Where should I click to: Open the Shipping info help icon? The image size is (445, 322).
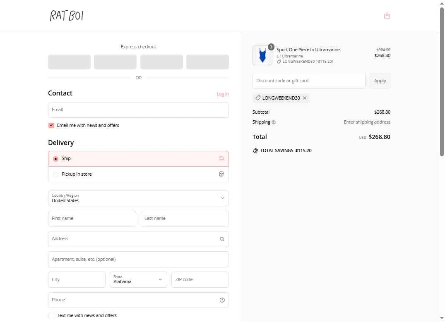pyautogui.click(x=274, y=122)
